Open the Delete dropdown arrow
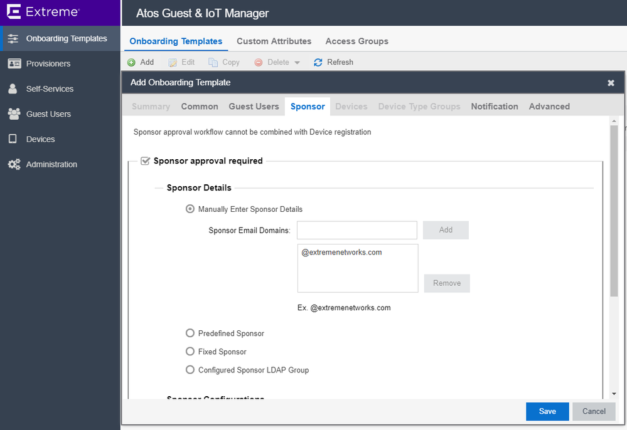The image size is (627, 430). 297,63
